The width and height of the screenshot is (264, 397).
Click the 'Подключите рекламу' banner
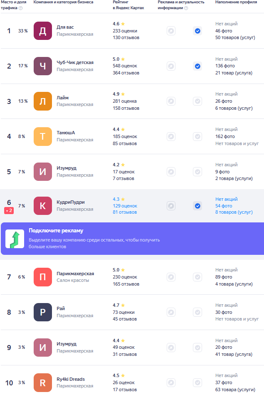[x=132, y=239]
